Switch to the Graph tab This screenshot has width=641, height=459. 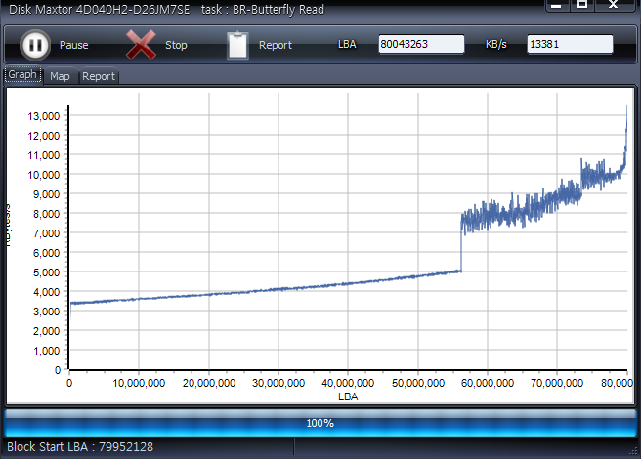coord(22,75)
